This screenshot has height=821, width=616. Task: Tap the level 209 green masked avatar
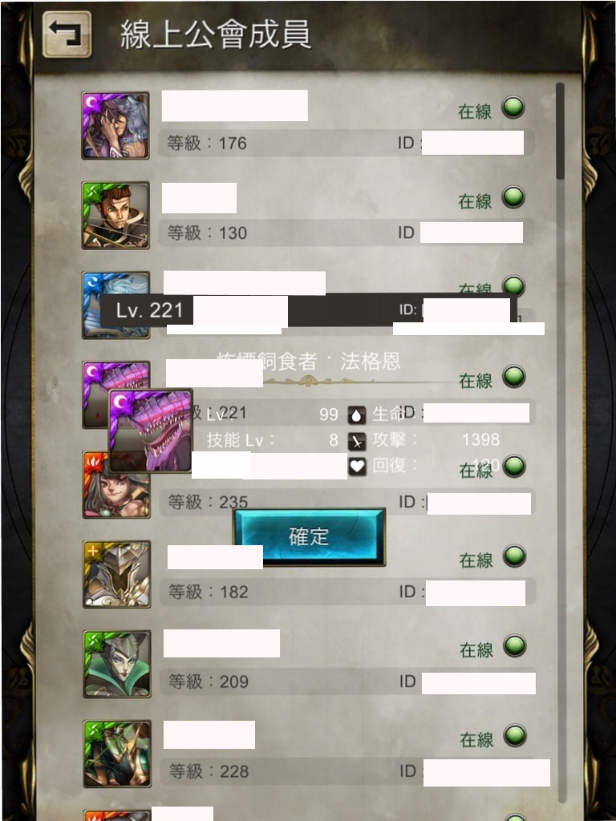tap(117, 664)
